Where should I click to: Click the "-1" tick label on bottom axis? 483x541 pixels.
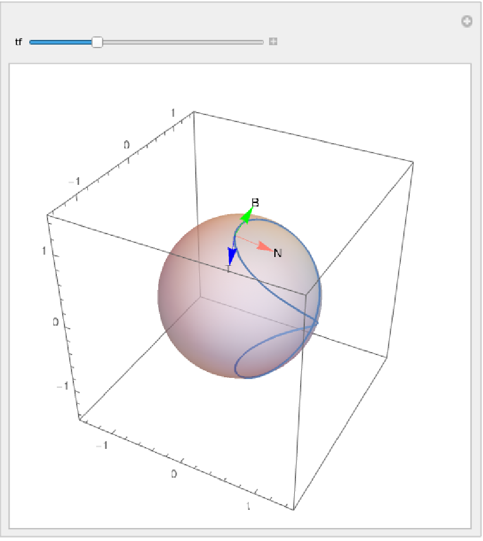pyautogui.click(x=103, y=446)
